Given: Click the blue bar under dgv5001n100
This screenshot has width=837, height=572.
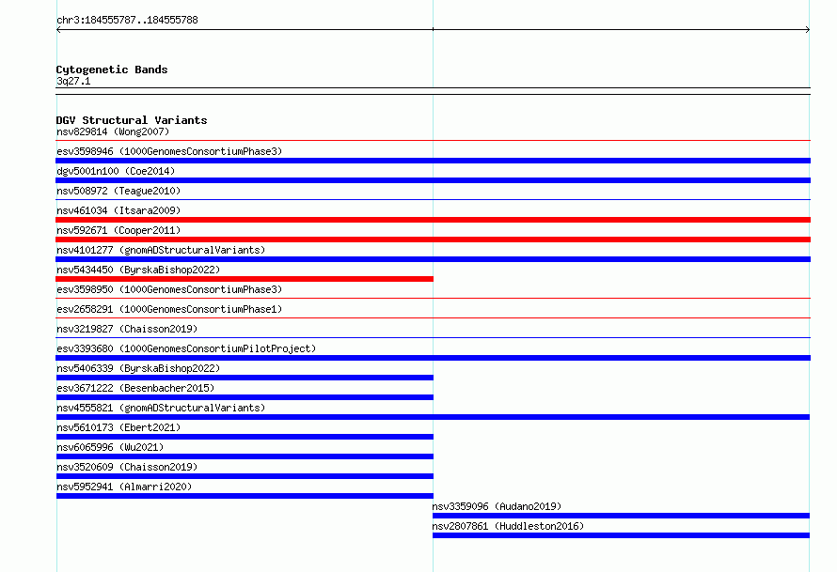Looking at the screenshot, I should point(434,180).
